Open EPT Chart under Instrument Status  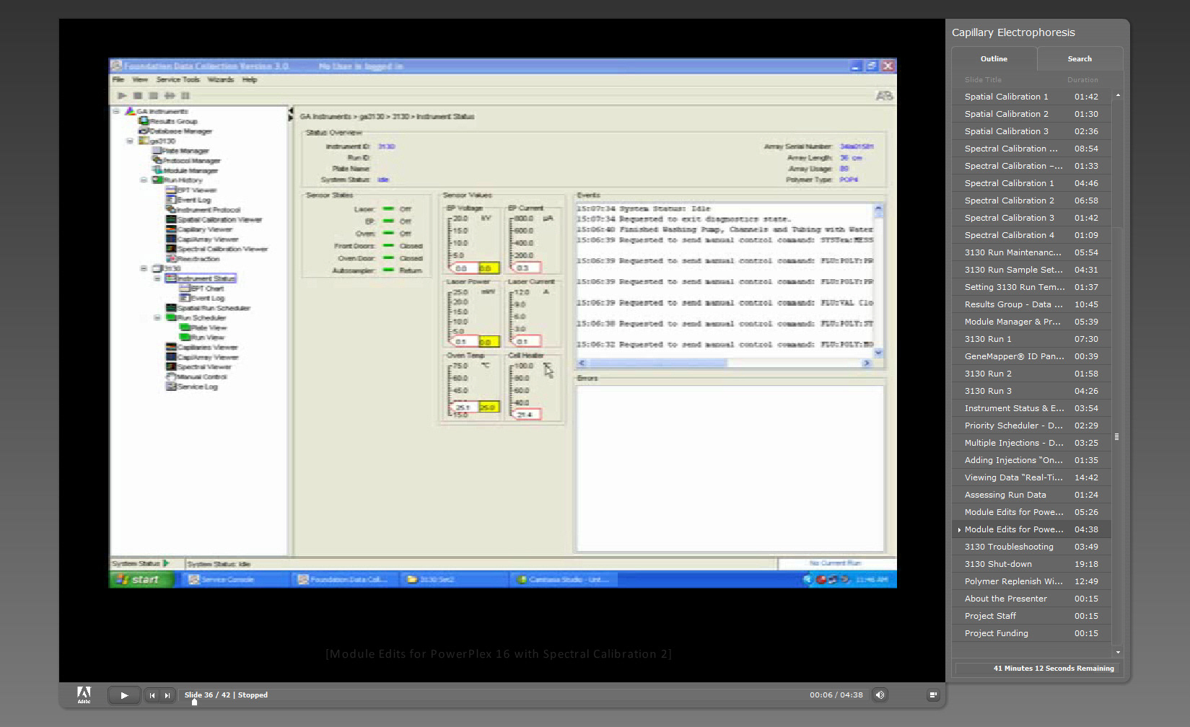[x=201, y=288]
